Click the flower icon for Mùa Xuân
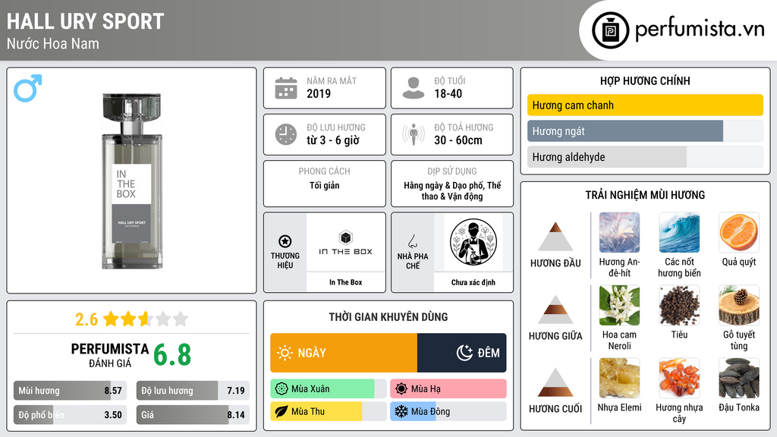The width and height of the screenshot is (777, 437). pyautogui.click(x=282, y=389)
